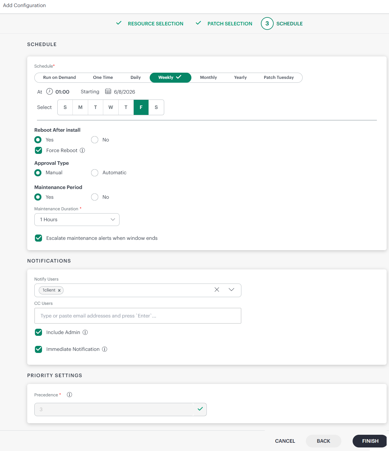Click the Cancel button
Image resolution: width=389 pixels, height=451 pixels.
coord(285,441)
